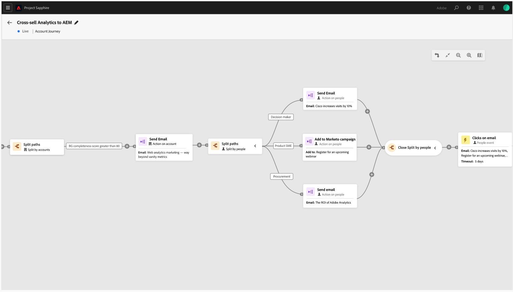Click the text 'Email: The ROI of Adobe Analytics'
This screenshot has height=292, width=513.
pyautogui.click(x=329, y=203)
